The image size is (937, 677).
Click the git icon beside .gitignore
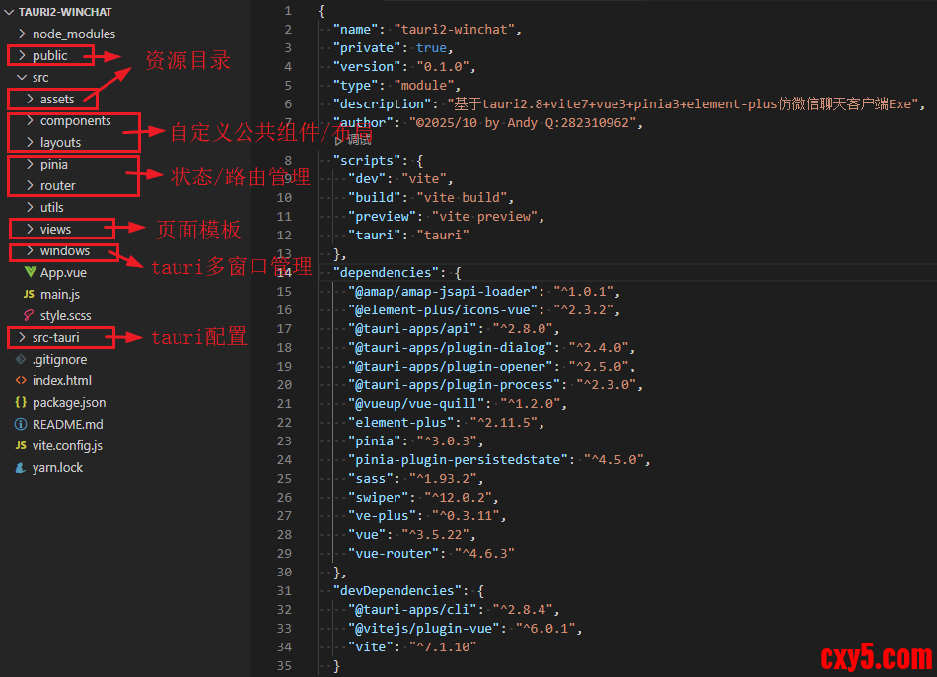pyautogui.click(x=21, y=359)
